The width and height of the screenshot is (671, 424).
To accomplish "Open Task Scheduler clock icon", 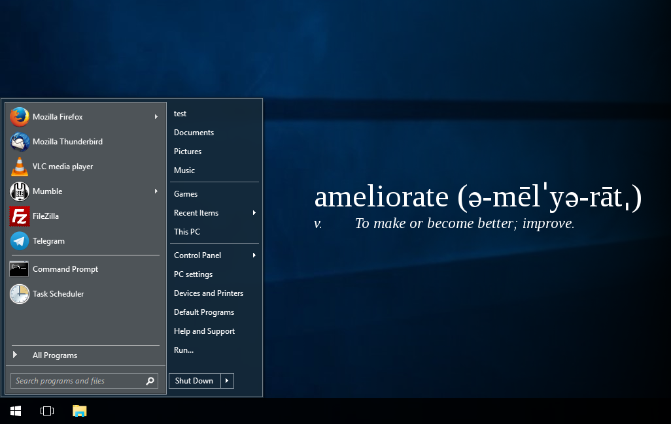I will pyautogui.click(x=20, y=294).
